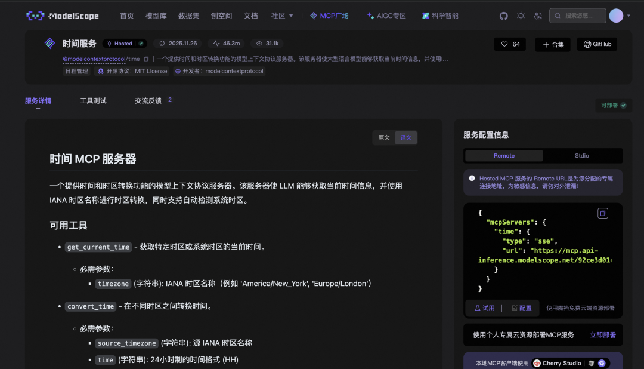This screenshot has height=369, width=644.
Task: Open the ModelScope GitHub icon in header
Action: coord(503,16)
